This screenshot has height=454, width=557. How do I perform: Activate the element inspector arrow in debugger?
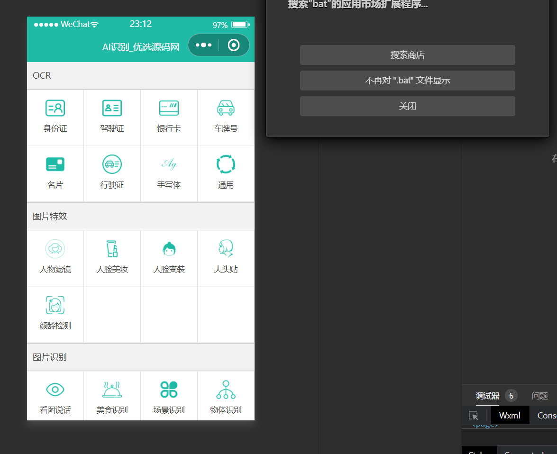[474, 415]
